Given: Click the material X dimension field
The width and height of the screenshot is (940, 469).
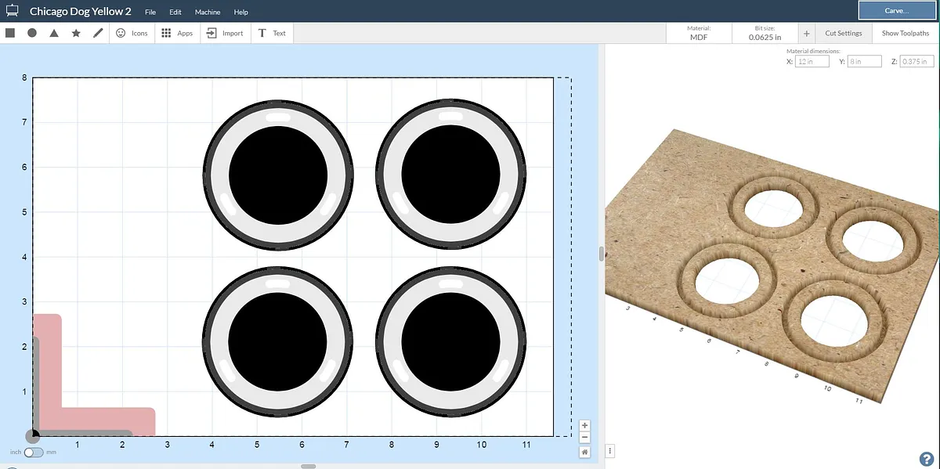Looking at the screenshot, I should click(812, 61).
